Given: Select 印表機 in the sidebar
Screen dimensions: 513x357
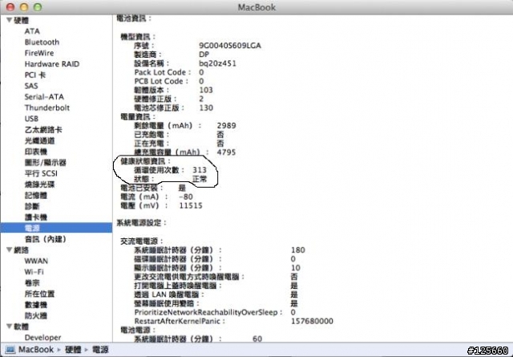Looking at the screenshot, I should coord(36,152).
